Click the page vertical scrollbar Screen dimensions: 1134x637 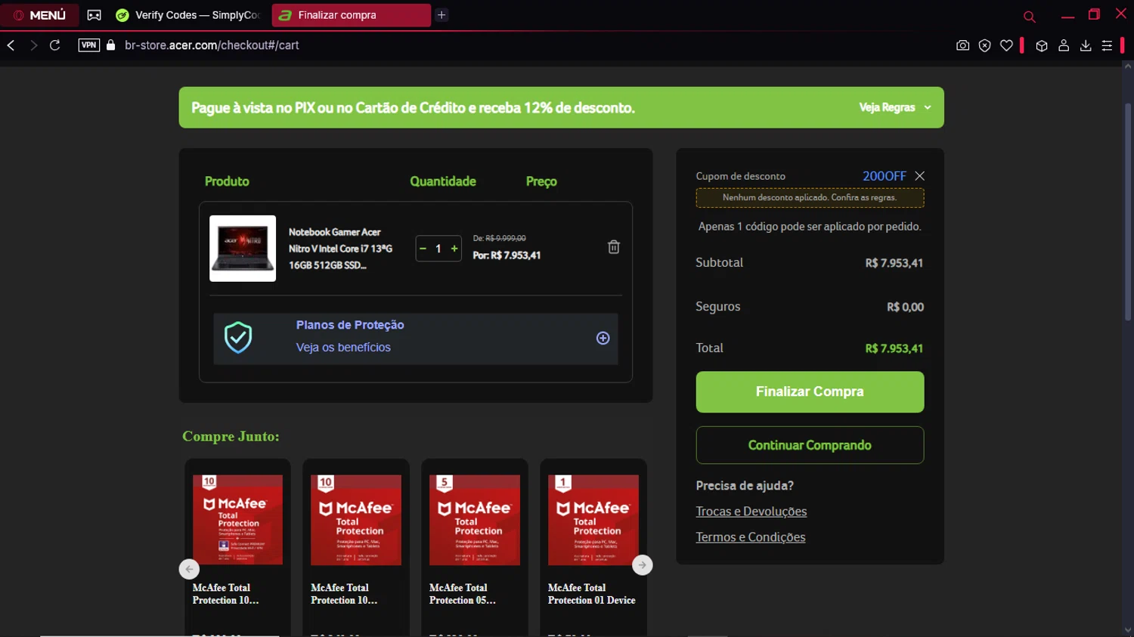tap(1127, 212)
